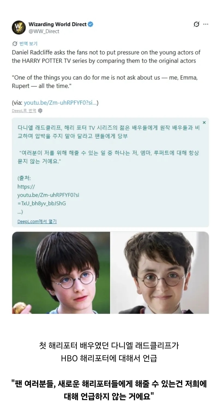Open the right Harry Potter series photo
The image size is (218, 415).
[160, 273]
